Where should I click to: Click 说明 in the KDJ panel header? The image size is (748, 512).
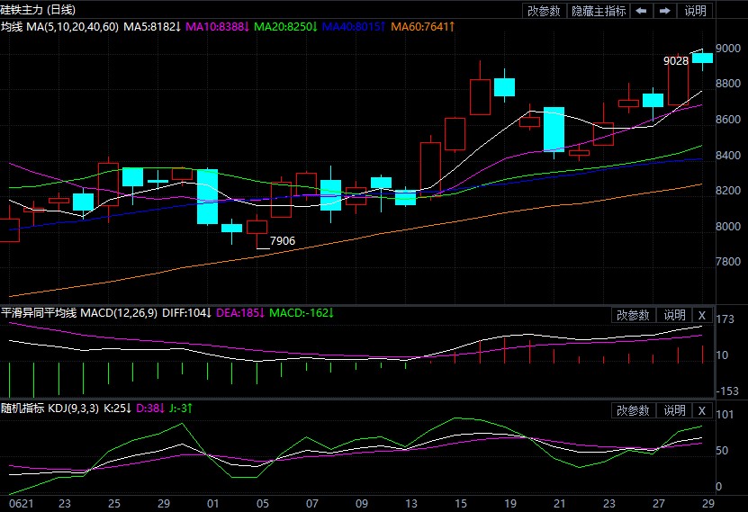click(x=674, y=410)
